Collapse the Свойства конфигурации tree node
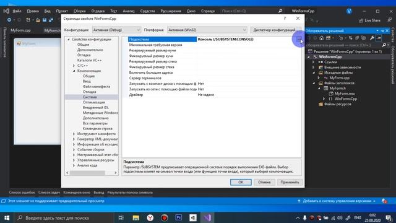The width and height of the screenshot is (396, 223). tap(69, 40)
